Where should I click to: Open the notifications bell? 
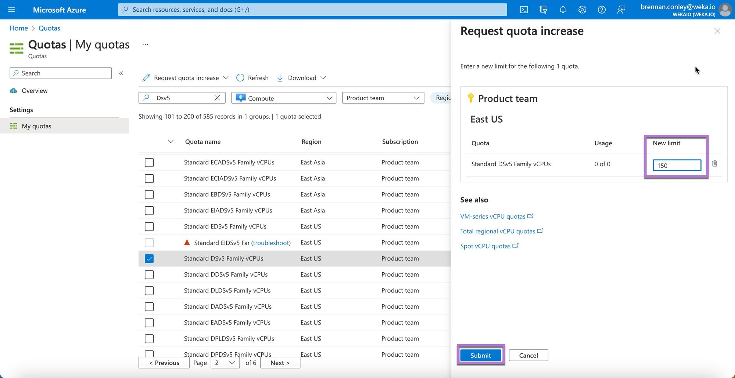(563, 10)
